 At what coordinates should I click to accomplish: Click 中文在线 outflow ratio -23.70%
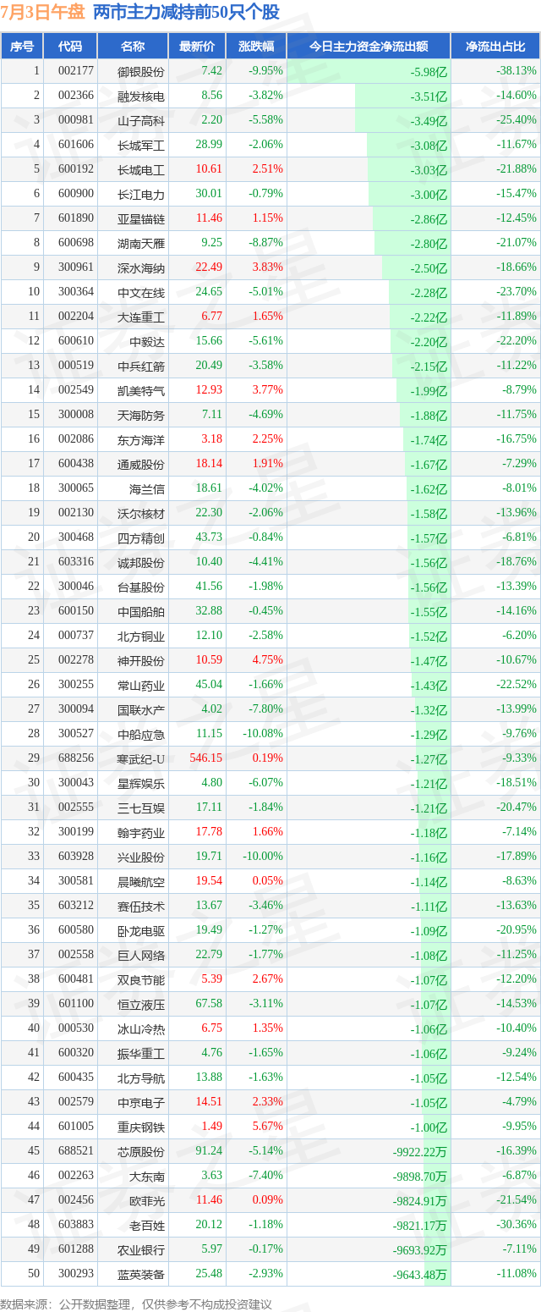coord(516,292)
